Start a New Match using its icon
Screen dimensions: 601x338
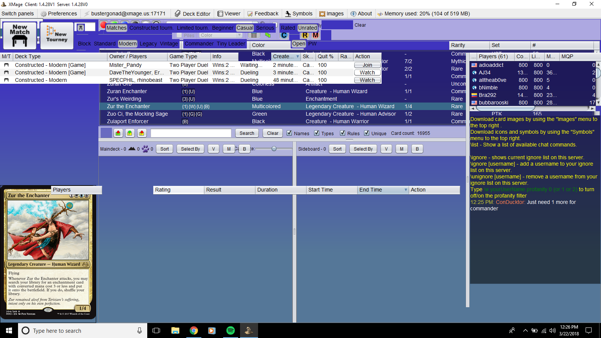pyautogui.click(x=19, y=35)
